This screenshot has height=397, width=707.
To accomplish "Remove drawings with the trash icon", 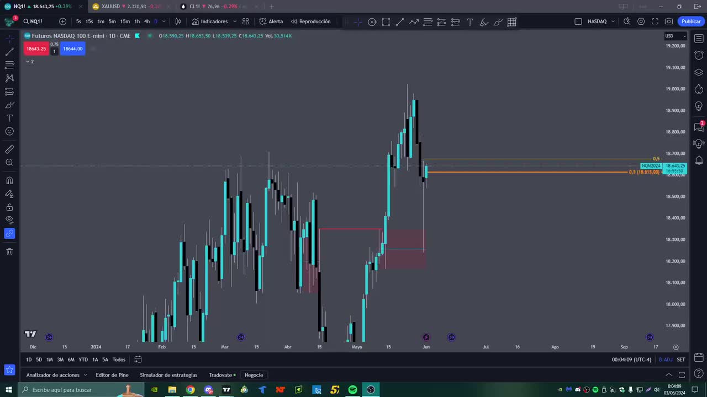I will tap(9, 251).
